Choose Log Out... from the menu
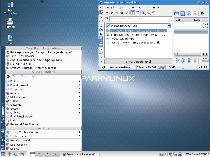The image size is (210, 157). tap(44, 149)
